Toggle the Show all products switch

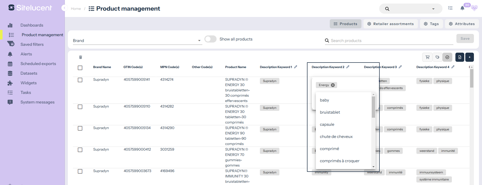coord(210,39)
